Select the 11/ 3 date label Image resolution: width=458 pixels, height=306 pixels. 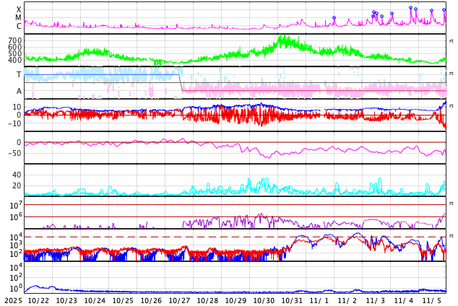[376, 300]
